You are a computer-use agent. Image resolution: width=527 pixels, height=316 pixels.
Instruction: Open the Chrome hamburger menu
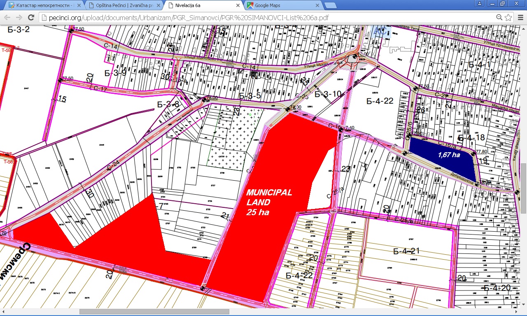[520, 17]
